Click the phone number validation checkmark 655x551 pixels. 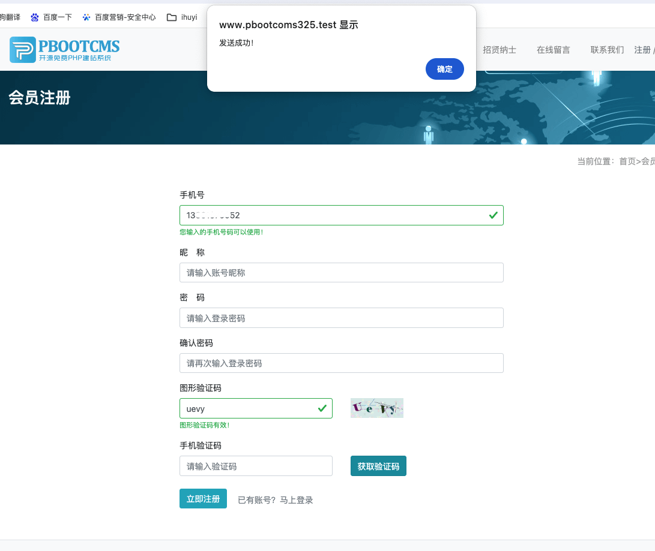(494, 215)
